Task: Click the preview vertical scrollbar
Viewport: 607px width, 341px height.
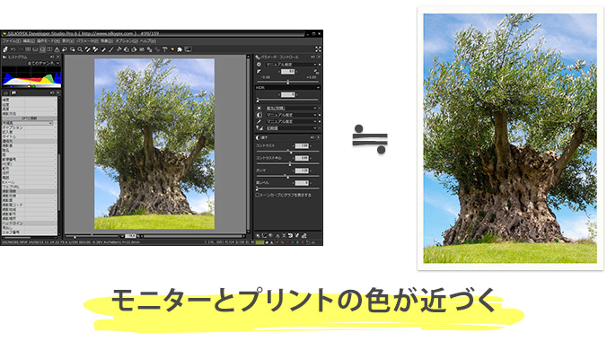Action: click(x=248, y=144)
